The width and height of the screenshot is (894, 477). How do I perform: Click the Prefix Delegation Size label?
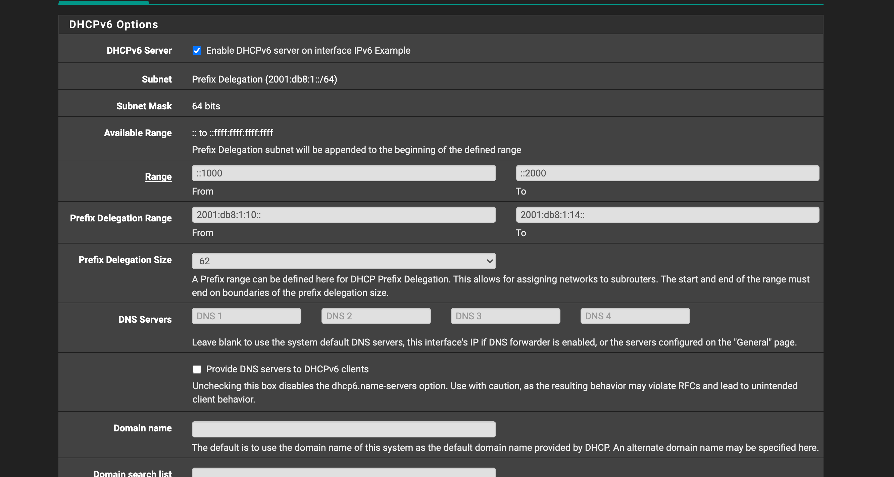point(125,260)
